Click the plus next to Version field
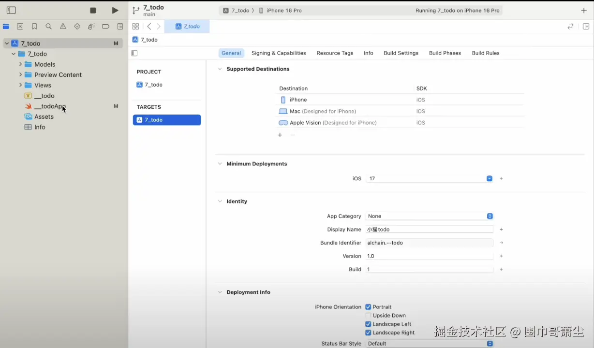594x348 pixels. point(501,256)
